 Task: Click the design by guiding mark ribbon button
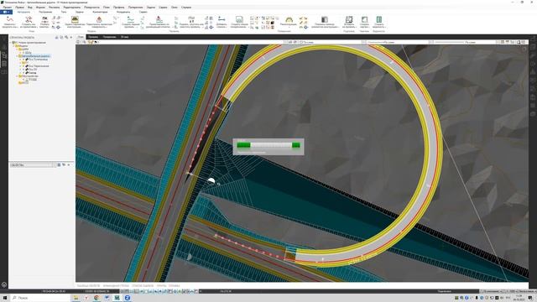click(x=158, y=23)
